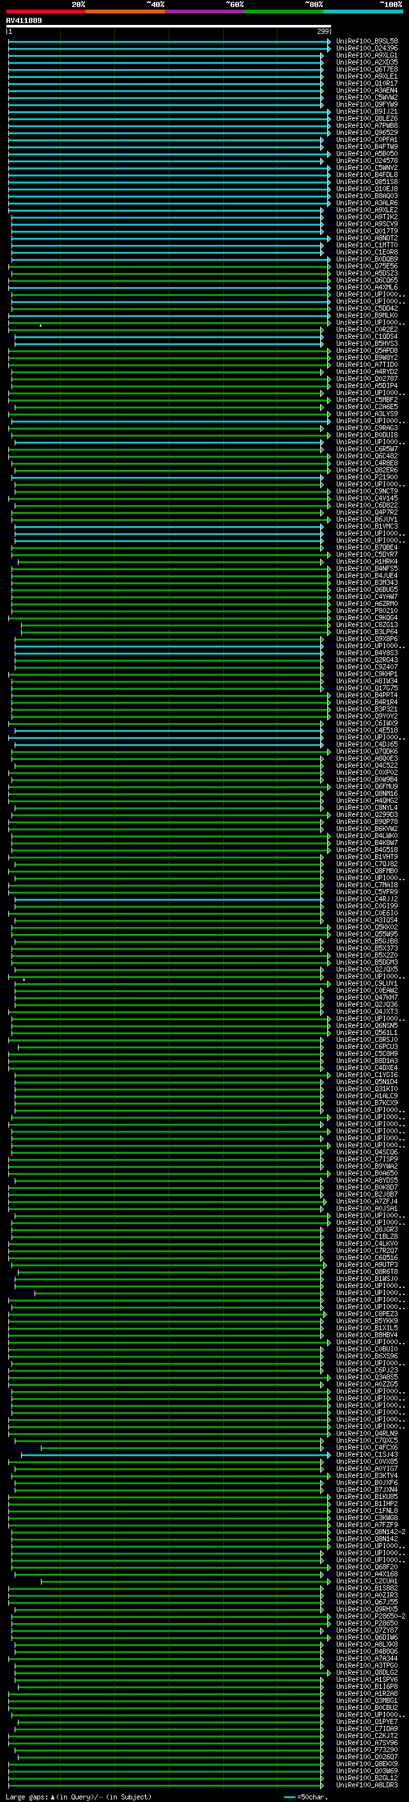Select hit label UniRef100_B4FTW9
This screenshot has height=1802, width=409.
pyautogui.click(x=367, y=147)
